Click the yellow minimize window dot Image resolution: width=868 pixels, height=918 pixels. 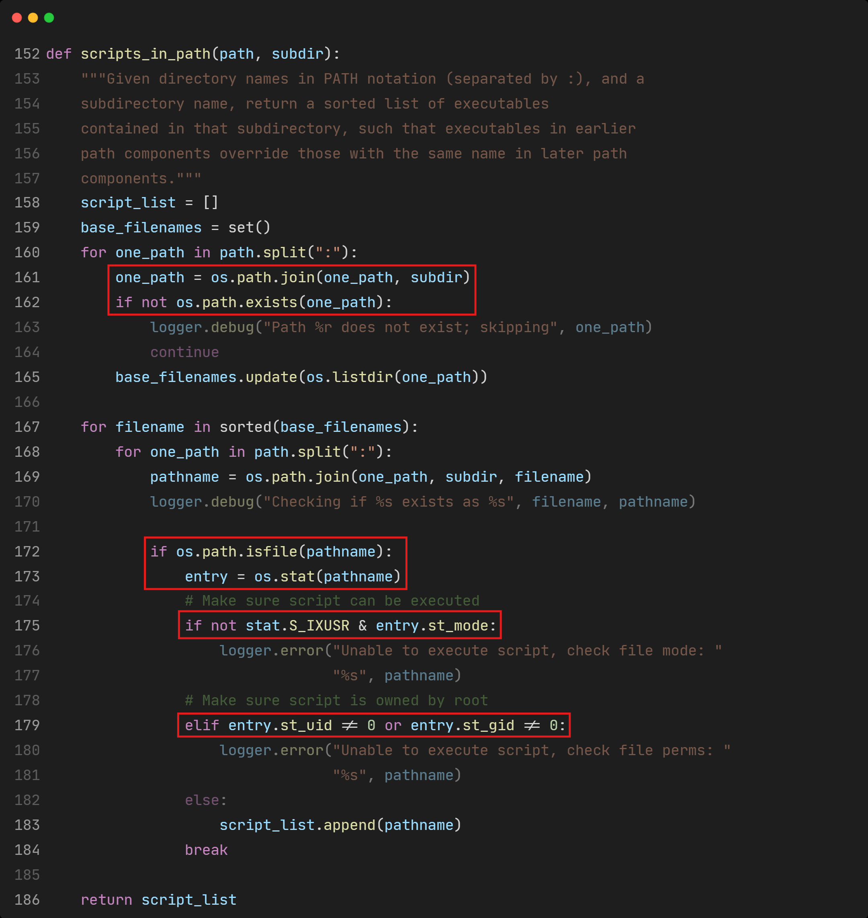pyautogui.click(x=33, y=18)
